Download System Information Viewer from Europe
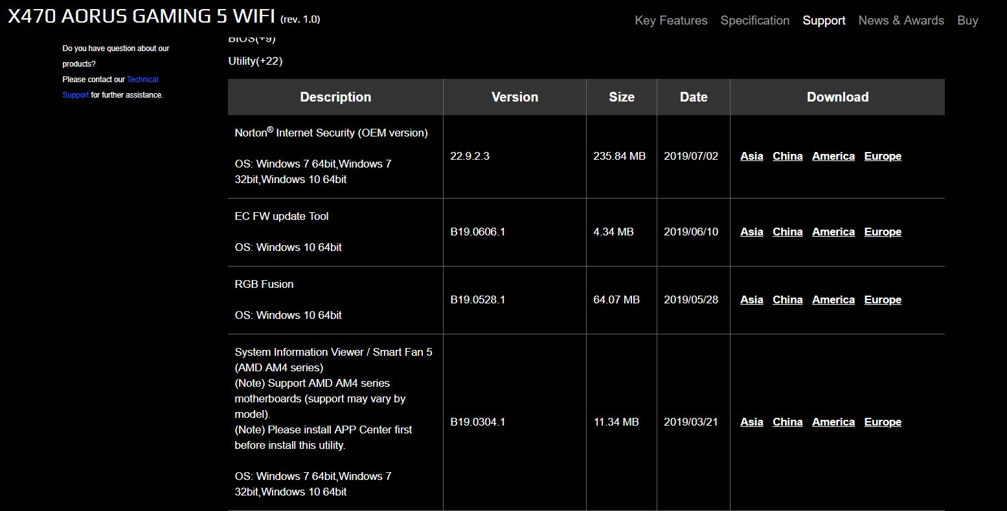Screen dimensions: 1007x511 883,422
